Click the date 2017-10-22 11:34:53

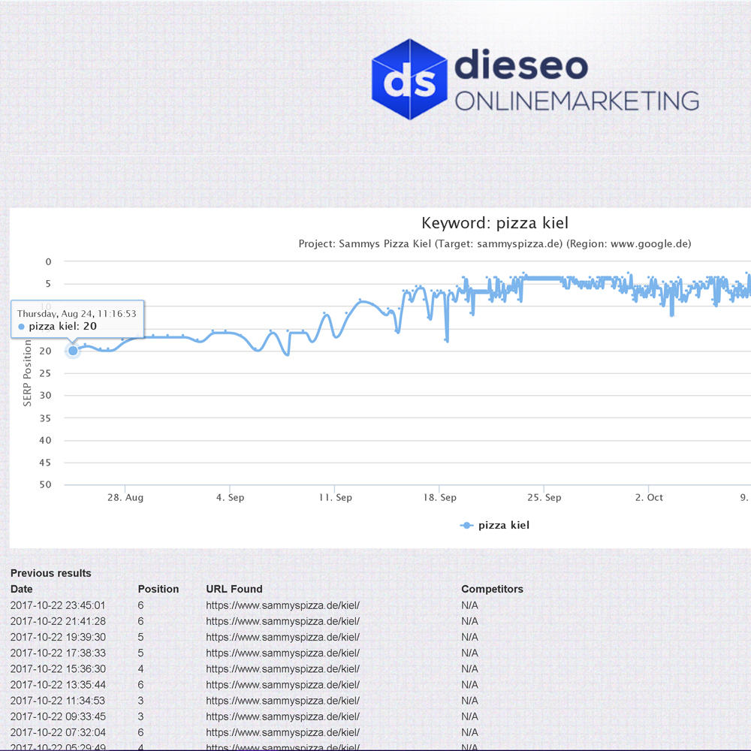click(x=58, y=700)
